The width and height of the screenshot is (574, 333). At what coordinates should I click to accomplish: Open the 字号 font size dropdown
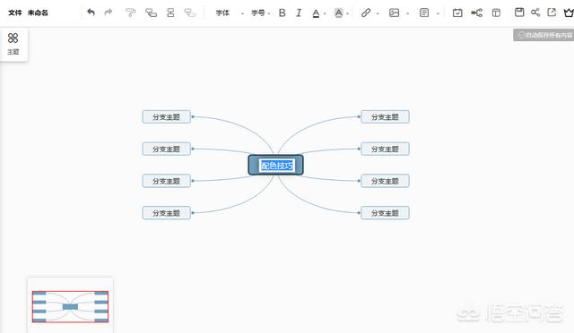pyautogui.click(x=260, y=13)
